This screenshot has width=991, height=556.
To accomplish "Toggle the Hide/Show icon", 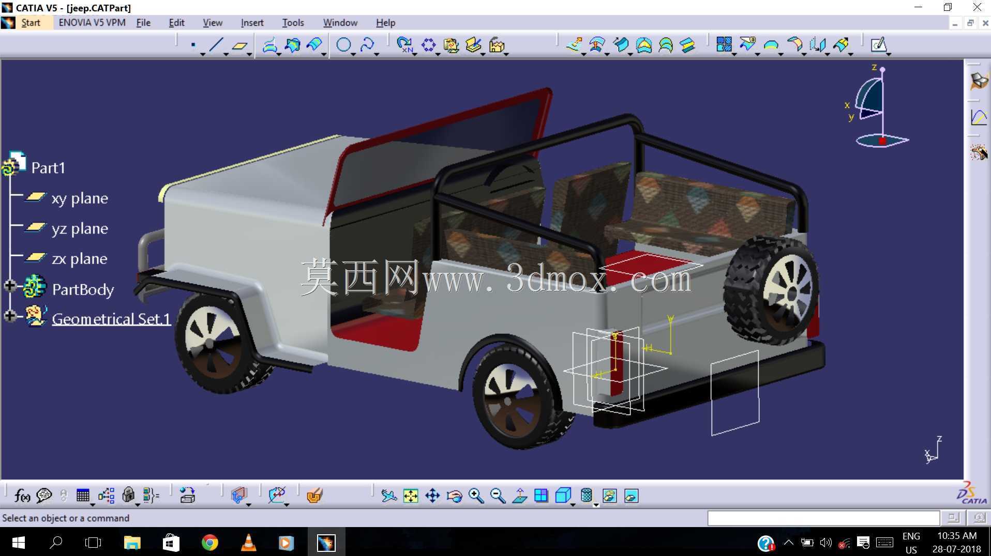I will coord(609,496).
